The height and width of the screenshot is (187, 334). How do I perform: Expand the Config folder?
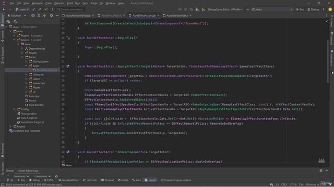14,109
